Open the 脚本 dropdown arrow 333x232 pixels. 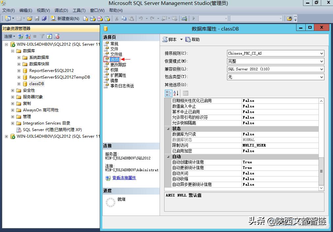[x=181, y=39]
